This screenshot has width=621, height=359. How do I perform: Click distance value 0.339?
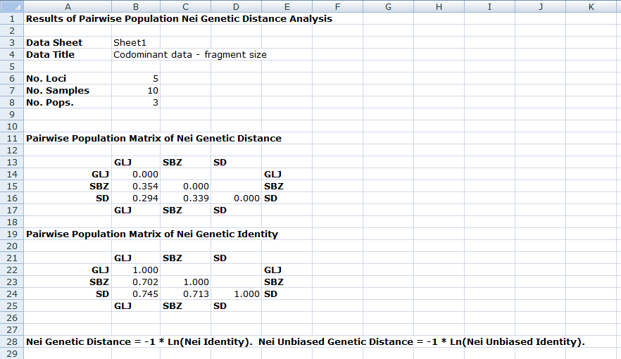(196, 198)
